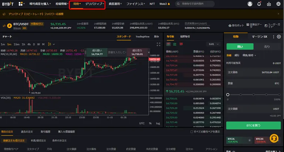Select the Sell side toggle

(x=267, y=46)
